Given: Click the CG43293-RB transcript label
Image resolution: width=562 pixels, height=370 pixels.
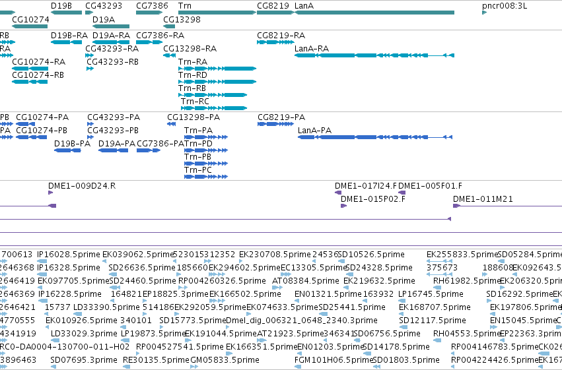Looking at the screenshot, I should [x=112, y=62].
